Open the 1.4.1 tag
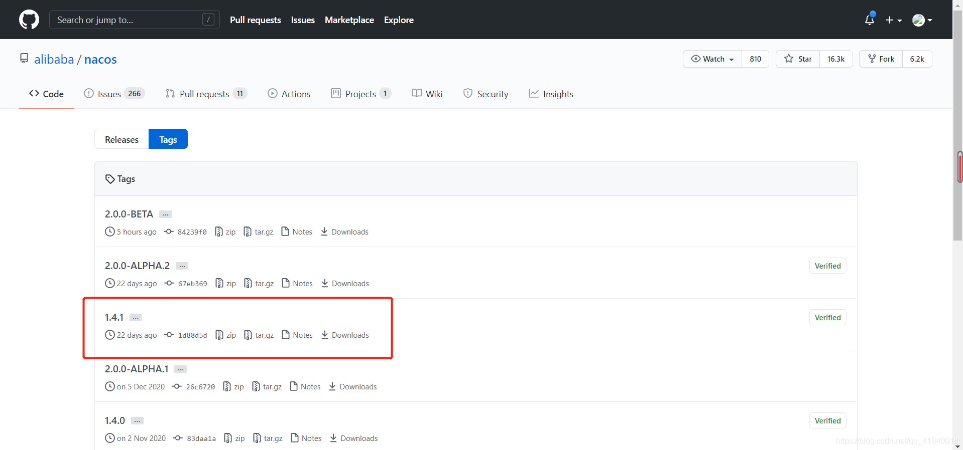Image resolution: width=963 pixels, height=450 pixels. click(x=114, y=317)
